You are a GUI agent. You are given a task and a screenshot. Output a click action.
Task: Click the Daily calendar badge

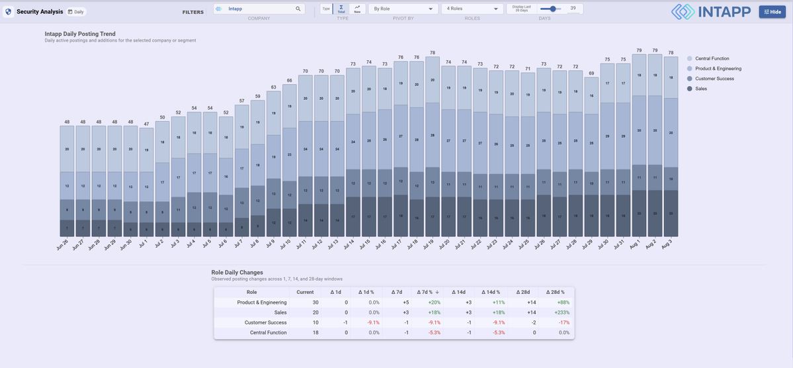coord(77,12)
